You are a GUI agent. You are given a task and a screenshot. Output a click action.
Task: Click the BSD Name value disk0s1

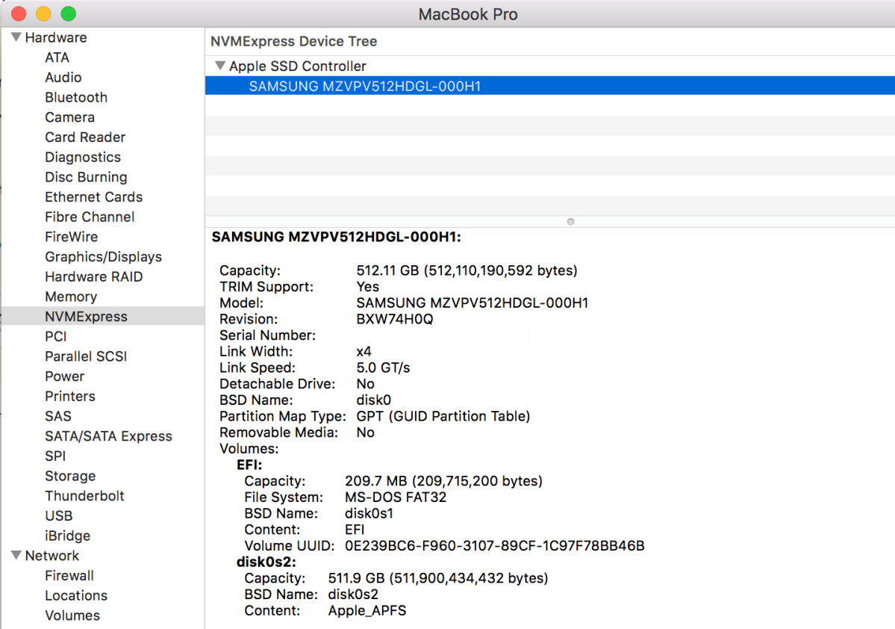(369, 514)
